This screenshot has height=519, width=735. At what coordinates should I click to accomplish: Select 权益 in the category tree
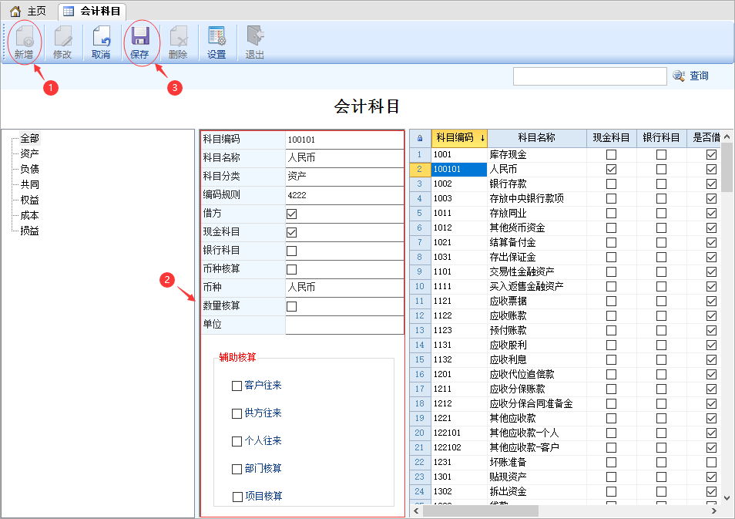click(x=29, y=200)
